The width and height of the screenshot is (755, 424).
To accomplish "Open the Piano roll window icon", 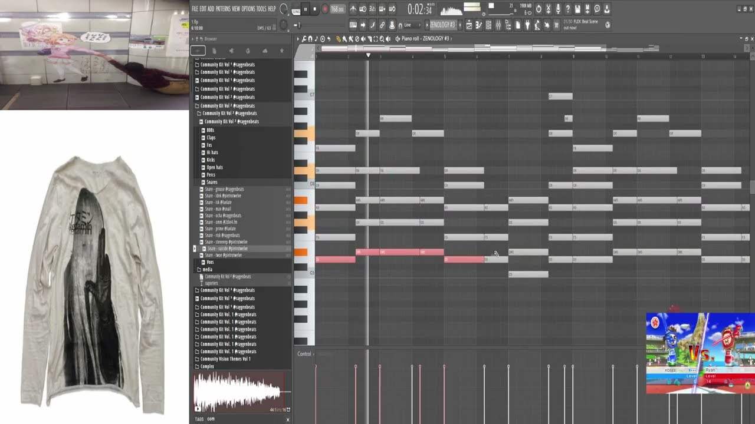I will click(x=478, y=25).
